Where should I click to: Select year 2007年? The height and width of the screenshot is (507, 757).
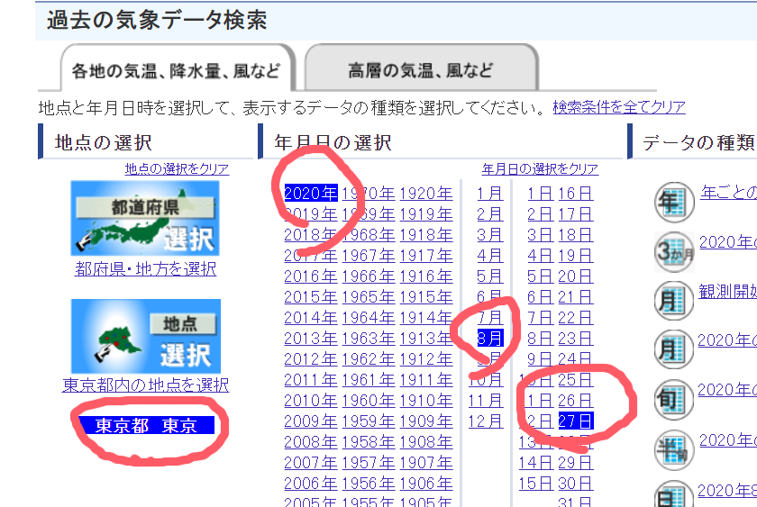click(311, 463)
